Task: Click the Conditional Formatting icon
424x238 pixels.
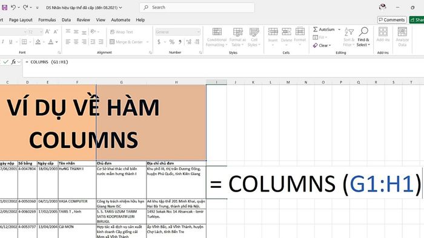Action: [217, 32]
